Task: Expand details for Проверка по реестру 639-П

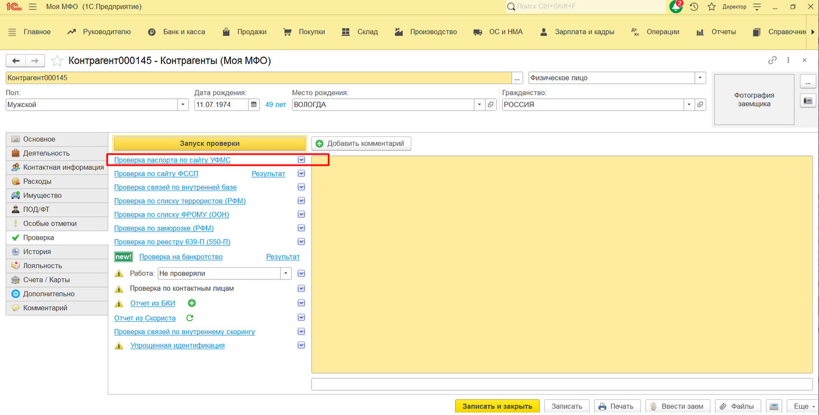Action: 301,242
